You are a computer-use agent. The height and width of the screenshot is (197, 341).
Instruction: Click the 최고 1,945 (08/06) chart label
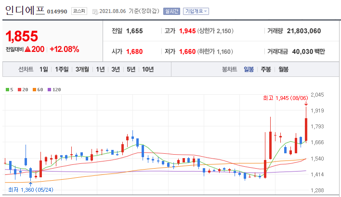click(286, 98)
